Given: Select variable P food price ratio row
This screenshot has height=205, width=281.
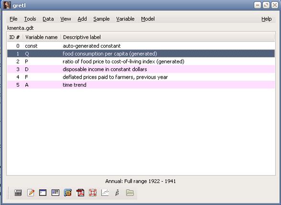Looking at the screenshot, I should coord(141,61).
